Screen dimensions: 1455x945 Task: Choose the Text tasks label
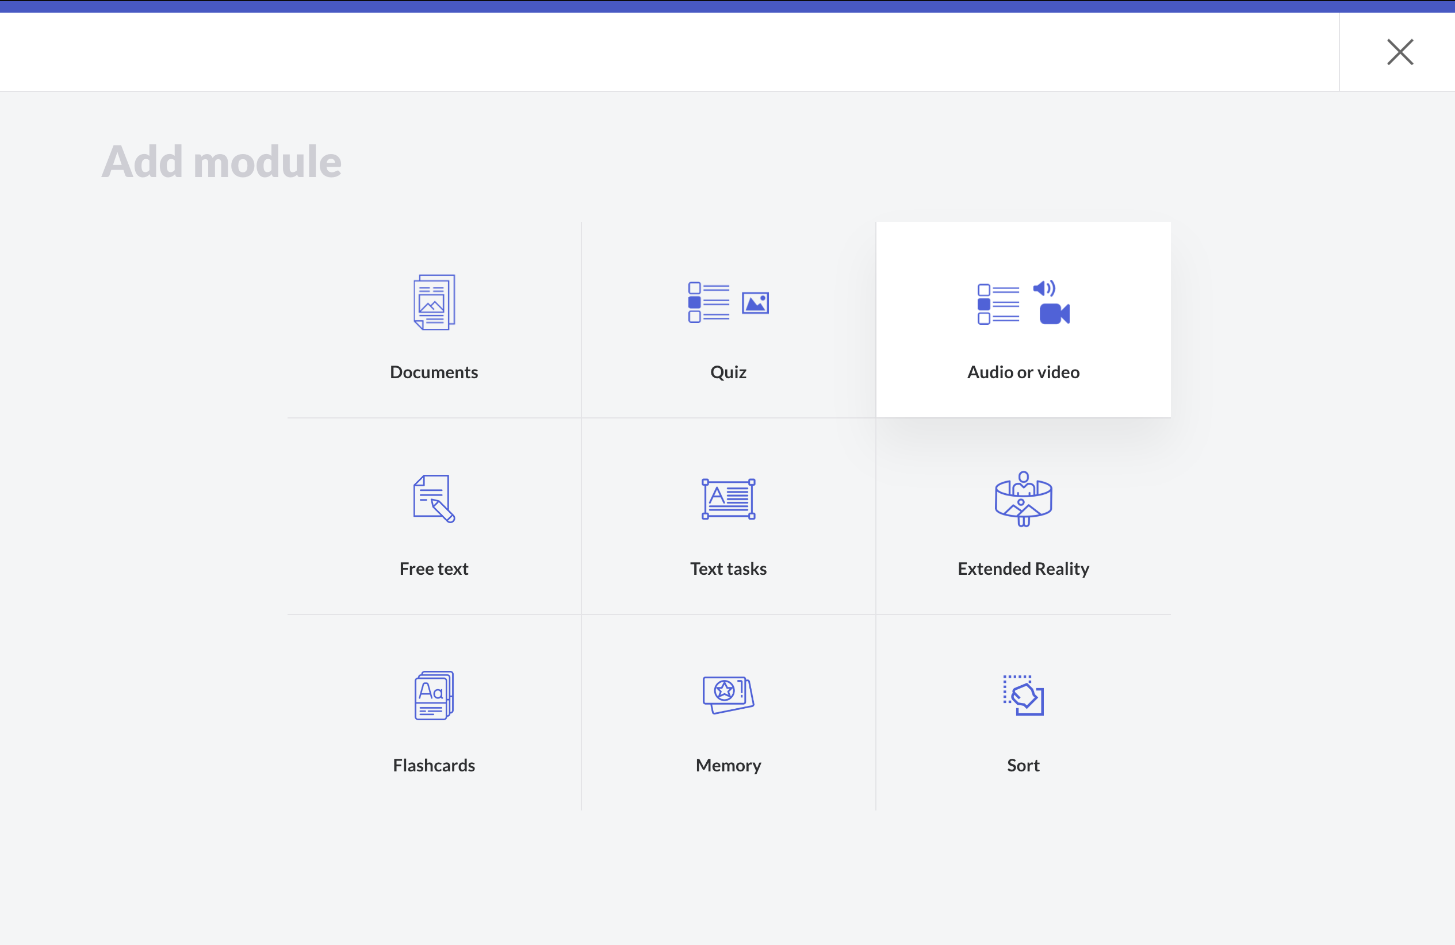click(728, 568)
